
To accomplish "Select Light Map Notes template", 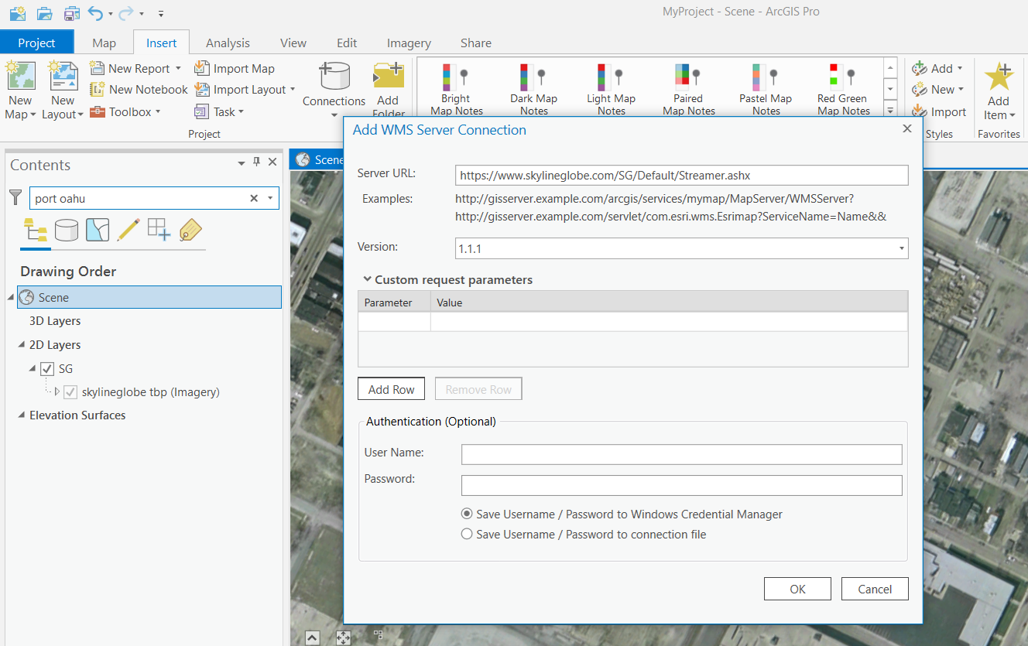I will [x=611, y=89].
